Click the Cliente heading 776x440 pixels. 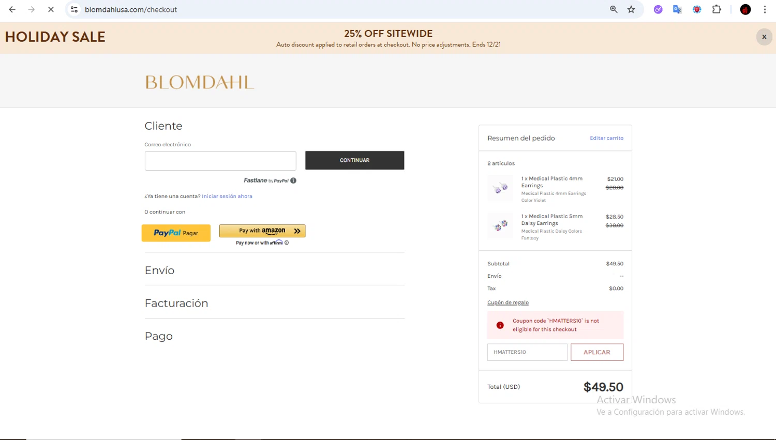pos(163,126)
